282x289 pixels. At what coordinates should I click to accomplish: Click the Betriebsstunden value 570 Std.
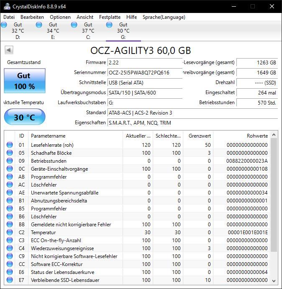[257, 102]
